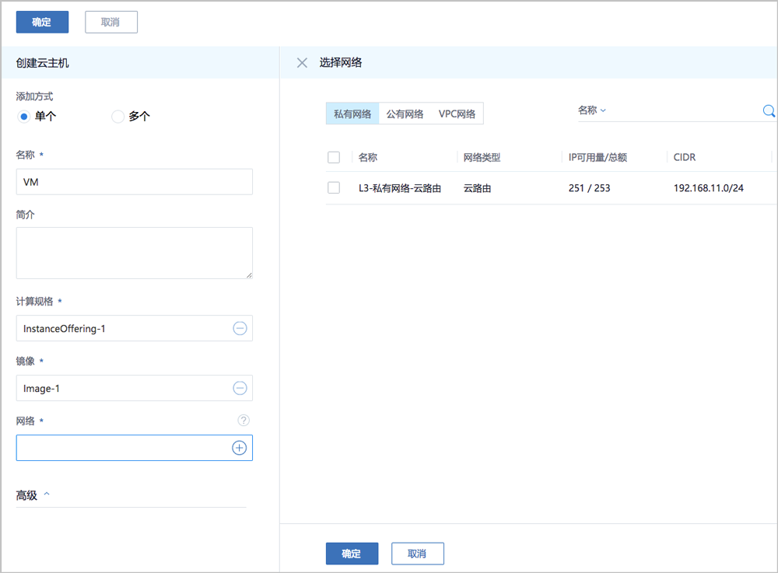Click the top 取消 button
Screen dimensions: 778x573
(x=111, y=23)
